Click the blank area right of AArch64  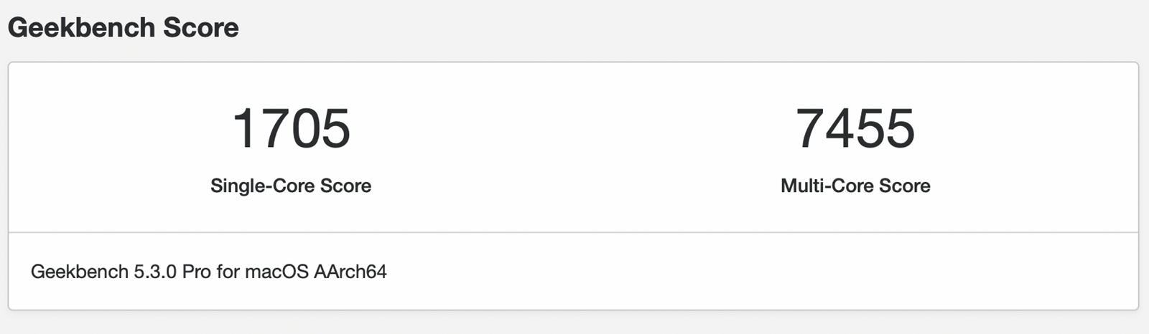(x=761, y=272)
